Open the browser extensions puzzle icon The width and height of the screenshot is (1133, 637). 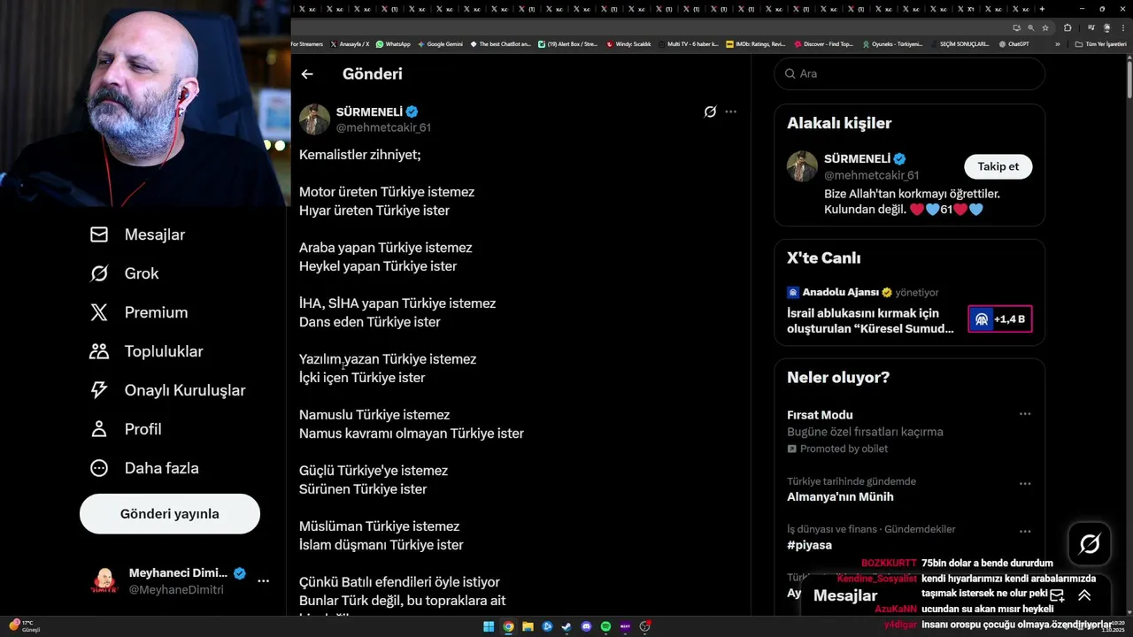[1067, 27]
